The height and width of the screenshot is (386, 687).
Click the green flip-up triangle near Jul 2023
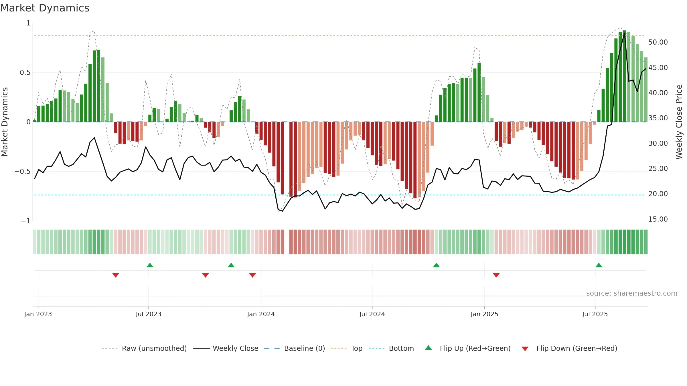click(150, 265)
